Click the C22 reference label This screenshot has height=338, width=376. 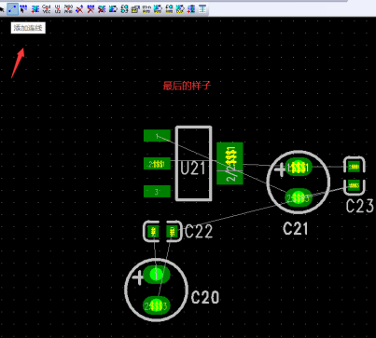(x=199, y=231)
